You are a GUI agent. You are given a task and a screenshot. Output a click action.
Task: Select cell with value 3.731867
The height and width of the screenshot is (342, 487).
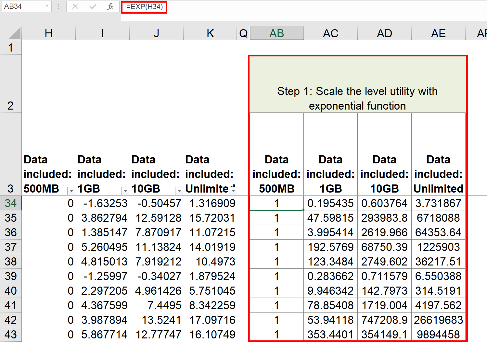tap(439, 203)
